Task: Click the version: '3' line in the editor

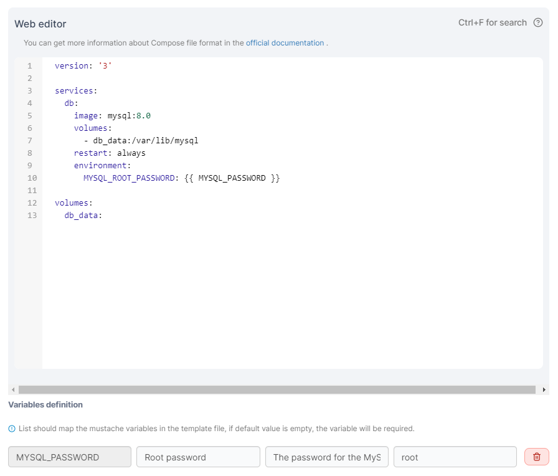Action: (x=84, y=65)
